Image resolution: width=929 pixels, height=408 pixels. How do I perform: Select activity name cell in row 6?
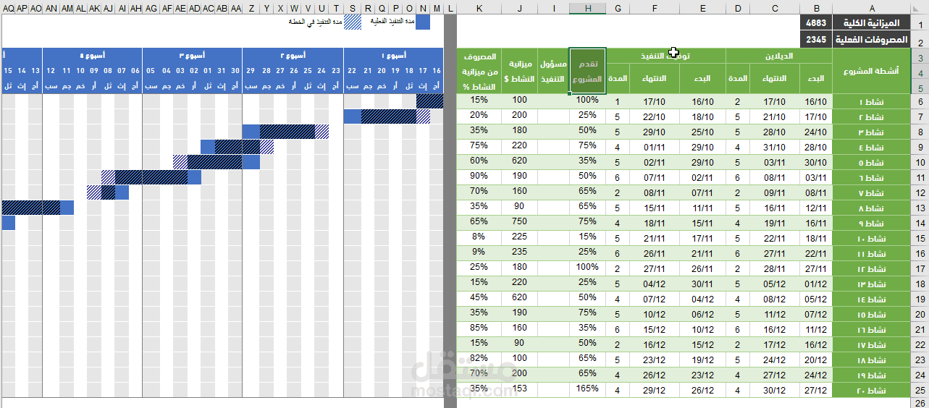coord(871,102)
